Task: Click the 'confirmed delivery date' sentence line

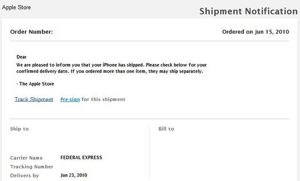Action: 109,71
